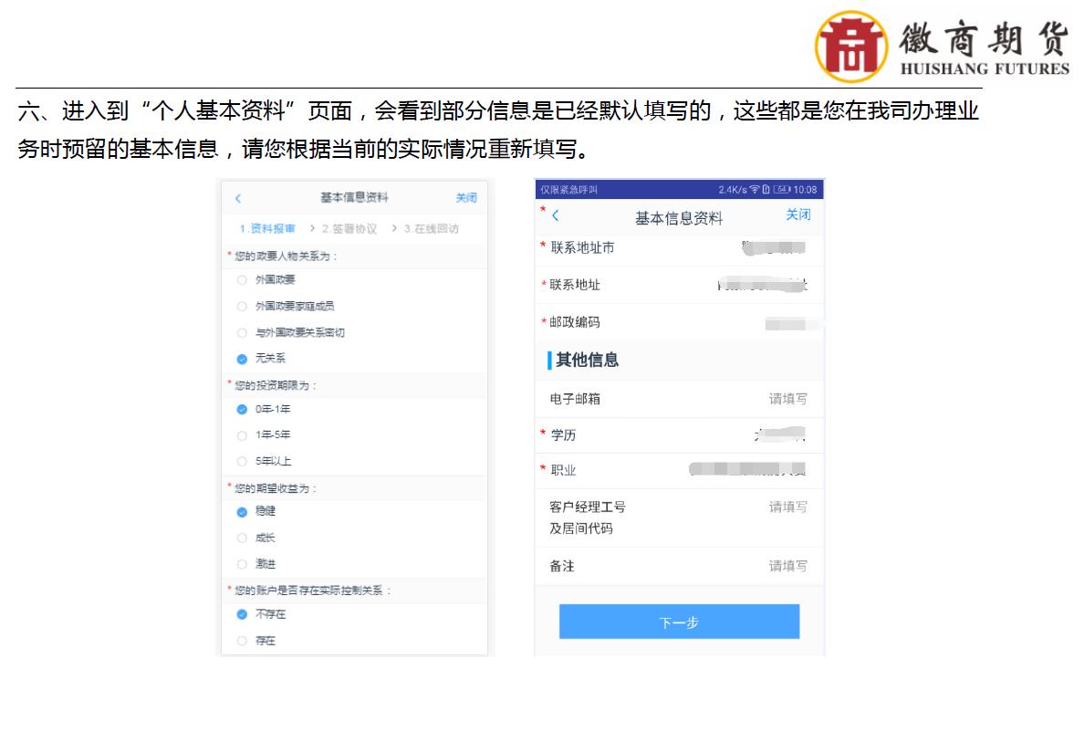This screenshot has width=1084, height=753.
Task: Open the 学历 education picker
Action: [680, 435]
